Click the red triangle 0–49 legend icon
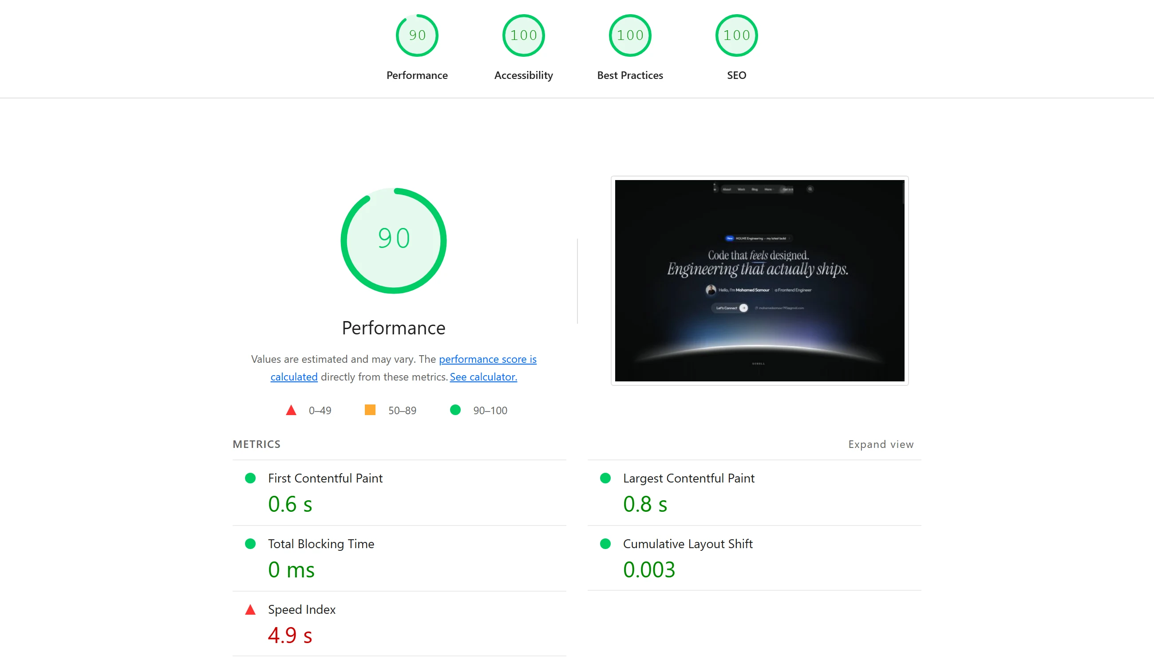This screenshot has height=667, width=1154. coord(291,410)
